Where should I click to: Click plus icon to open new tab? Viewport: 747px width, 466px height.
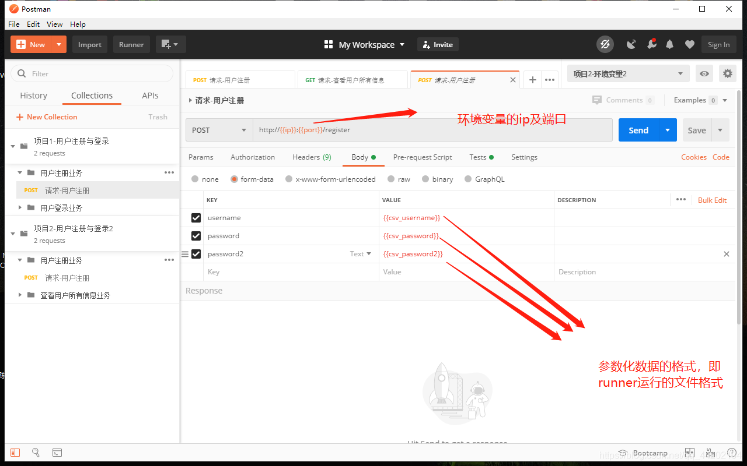pos(532,80)
